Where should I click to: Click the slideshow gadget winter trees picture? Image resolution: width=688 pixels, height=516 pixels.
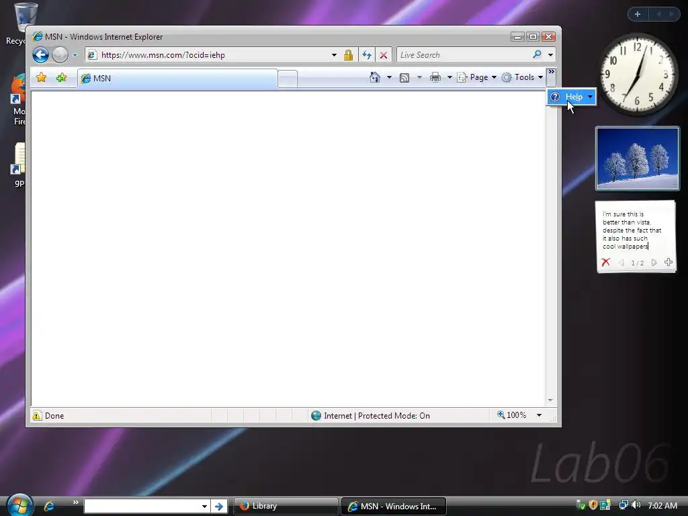coord(637,159)
